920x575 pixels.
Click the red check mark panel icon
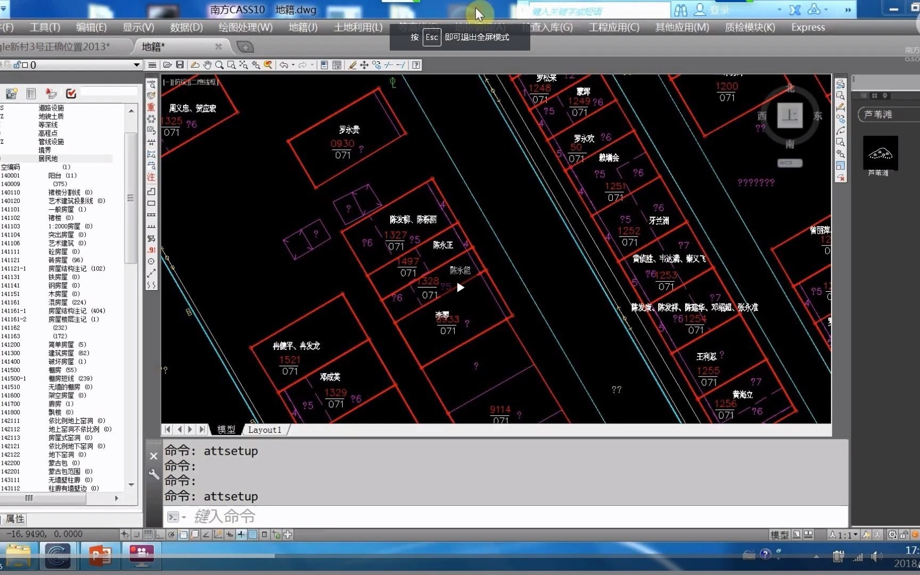click(71, 94)
